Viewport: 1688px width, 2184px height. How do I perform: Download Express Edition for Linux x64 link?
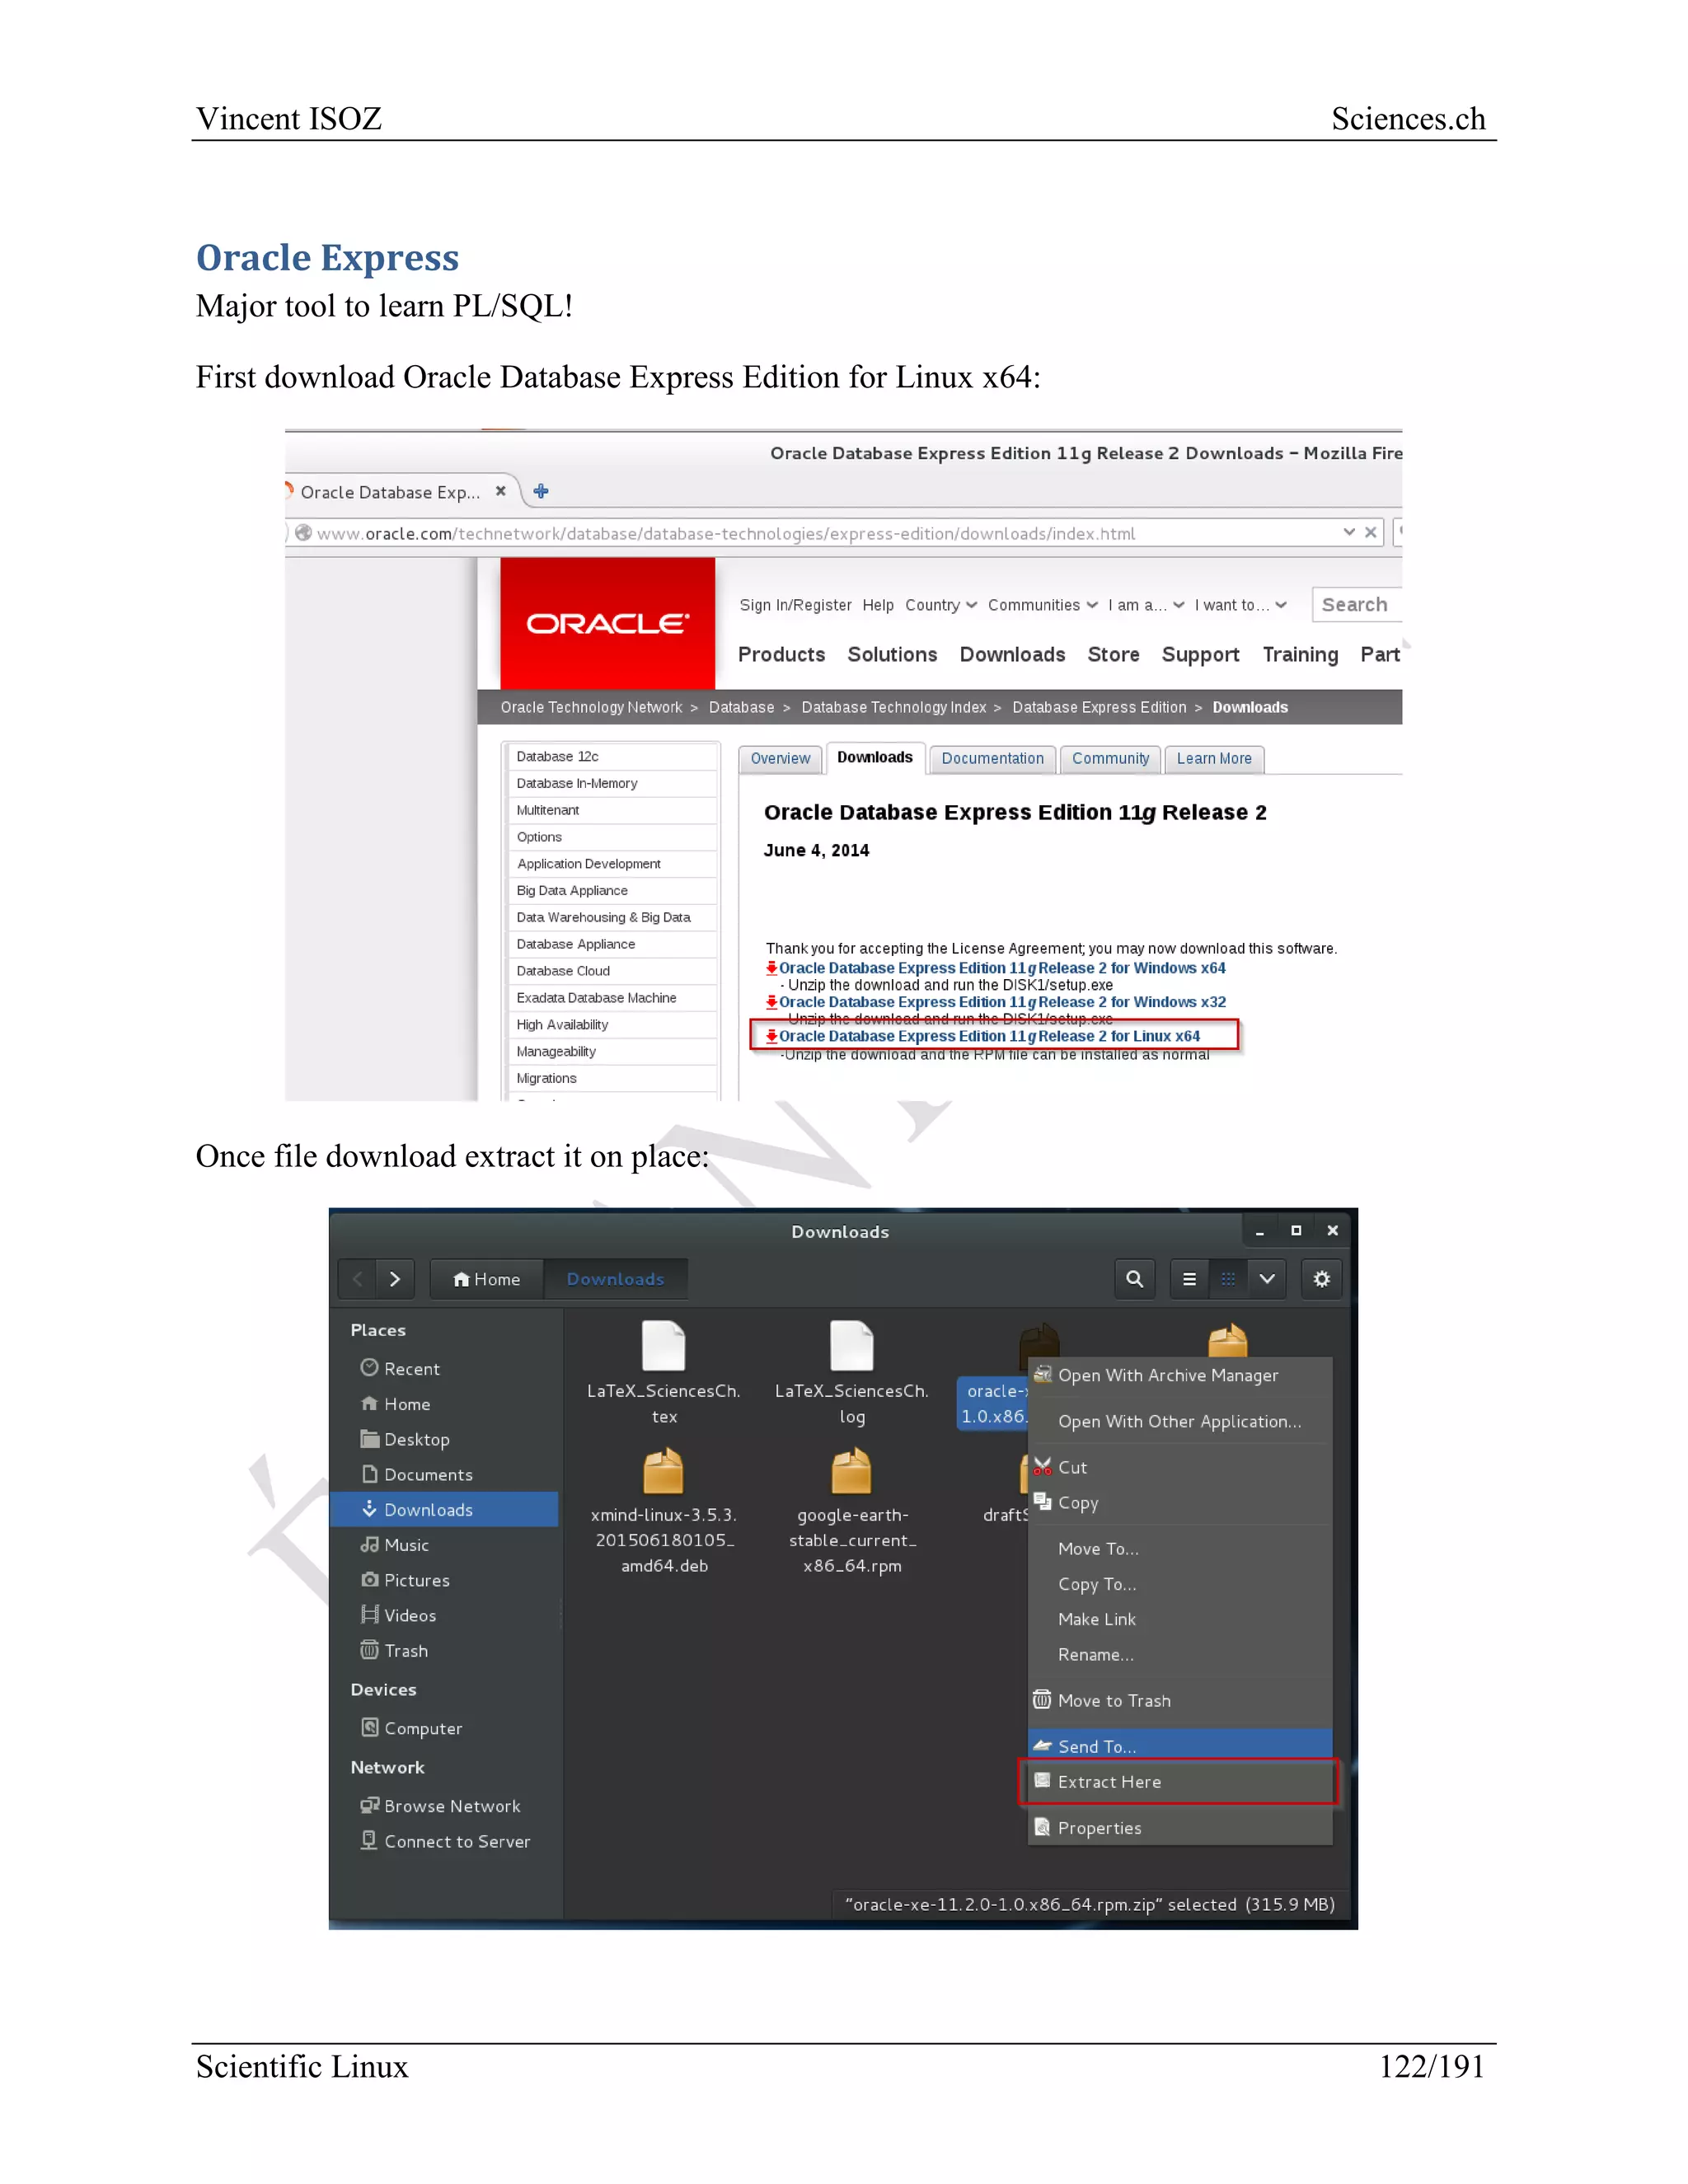(988, 1036)
